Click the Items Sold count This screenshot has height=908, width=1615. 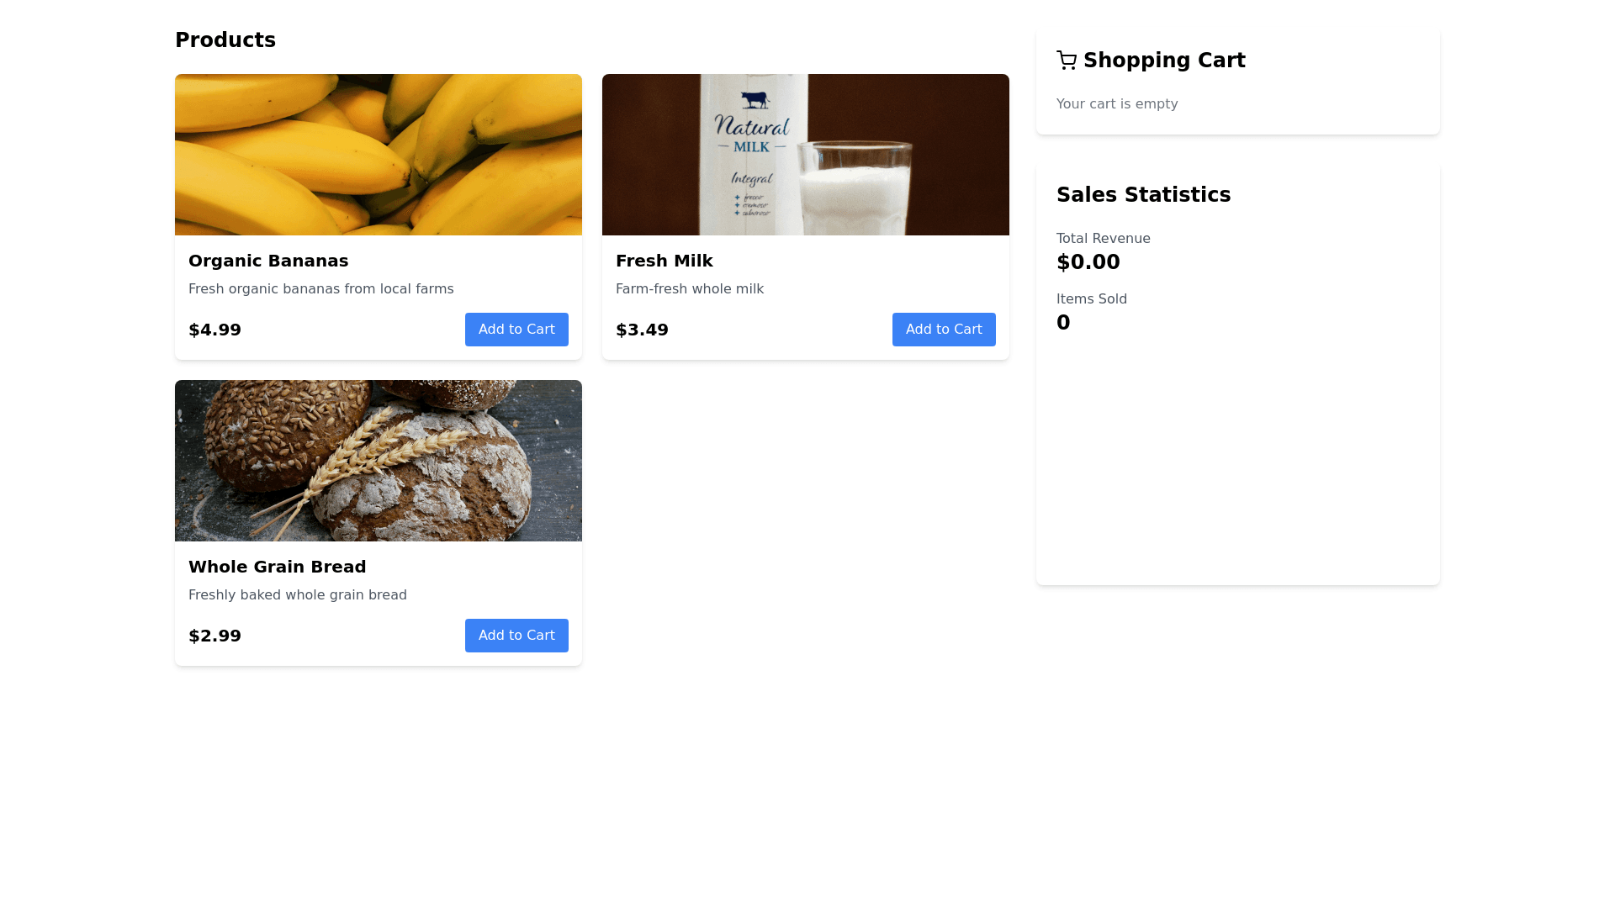1063,323
